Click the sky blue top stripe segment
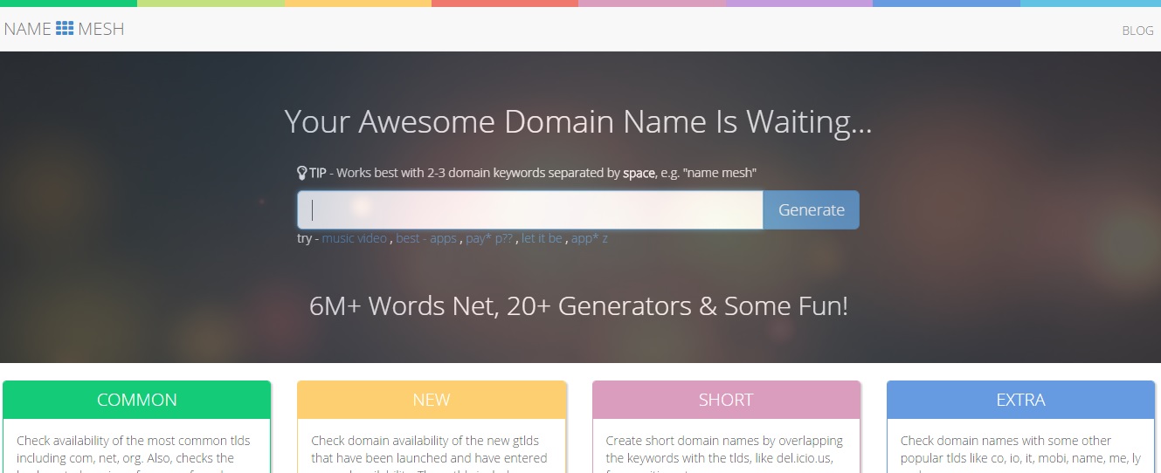This screenshot has height=473, width=1161. pos(1090,3)
